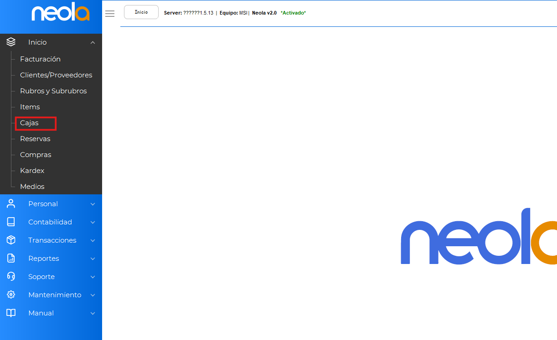Select the Cajas menu entry
Image resolution: width=557 pixels, height=340 pixels.
[30, 123]
